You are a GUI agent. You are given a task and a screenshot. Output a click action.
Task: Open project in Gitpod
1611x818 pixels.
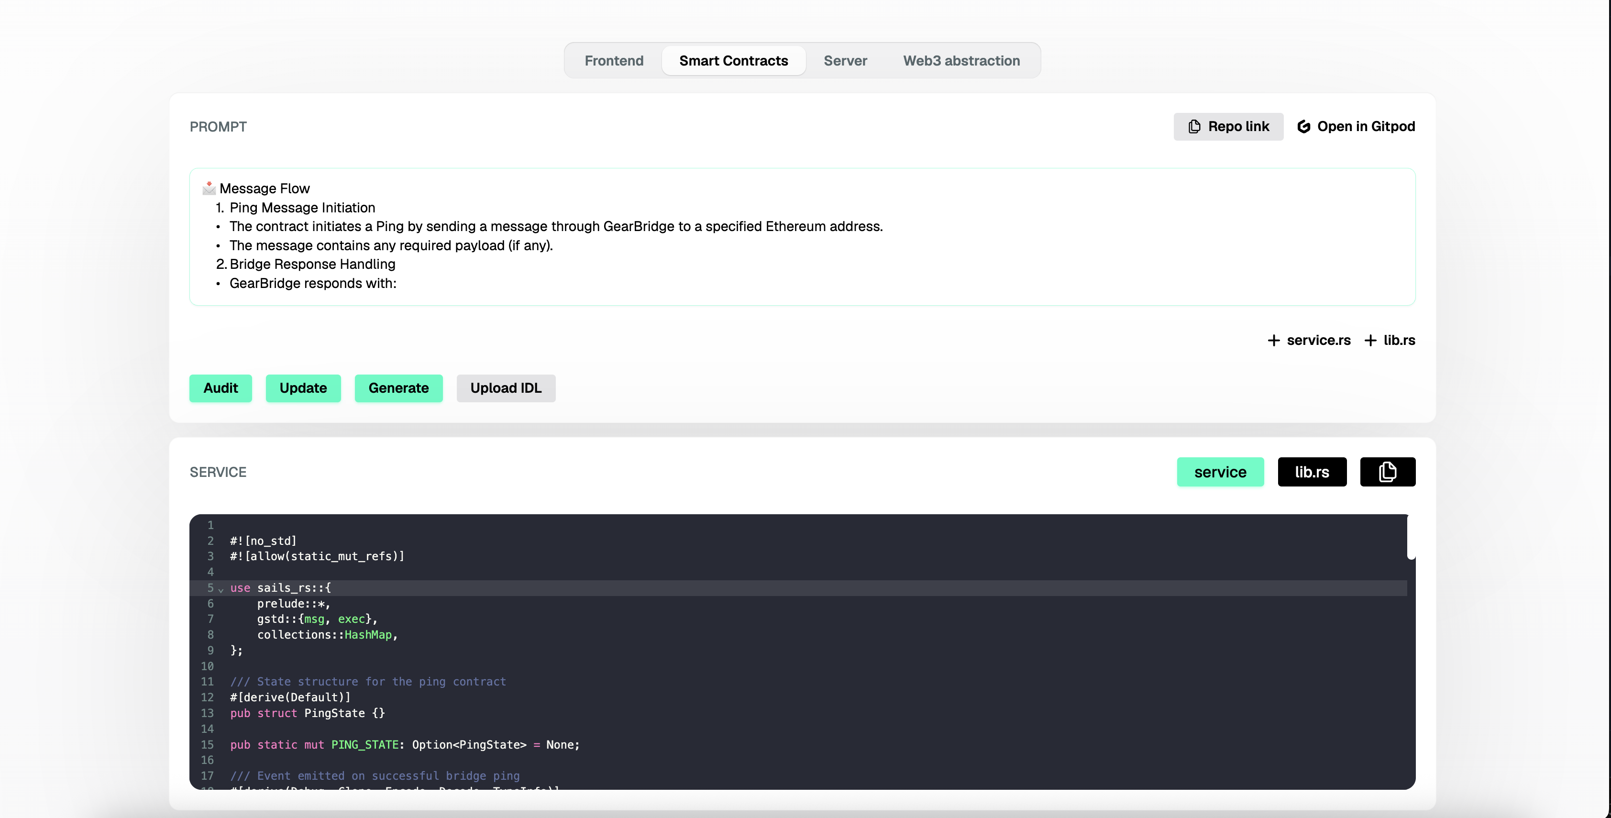coord(1356,126)
